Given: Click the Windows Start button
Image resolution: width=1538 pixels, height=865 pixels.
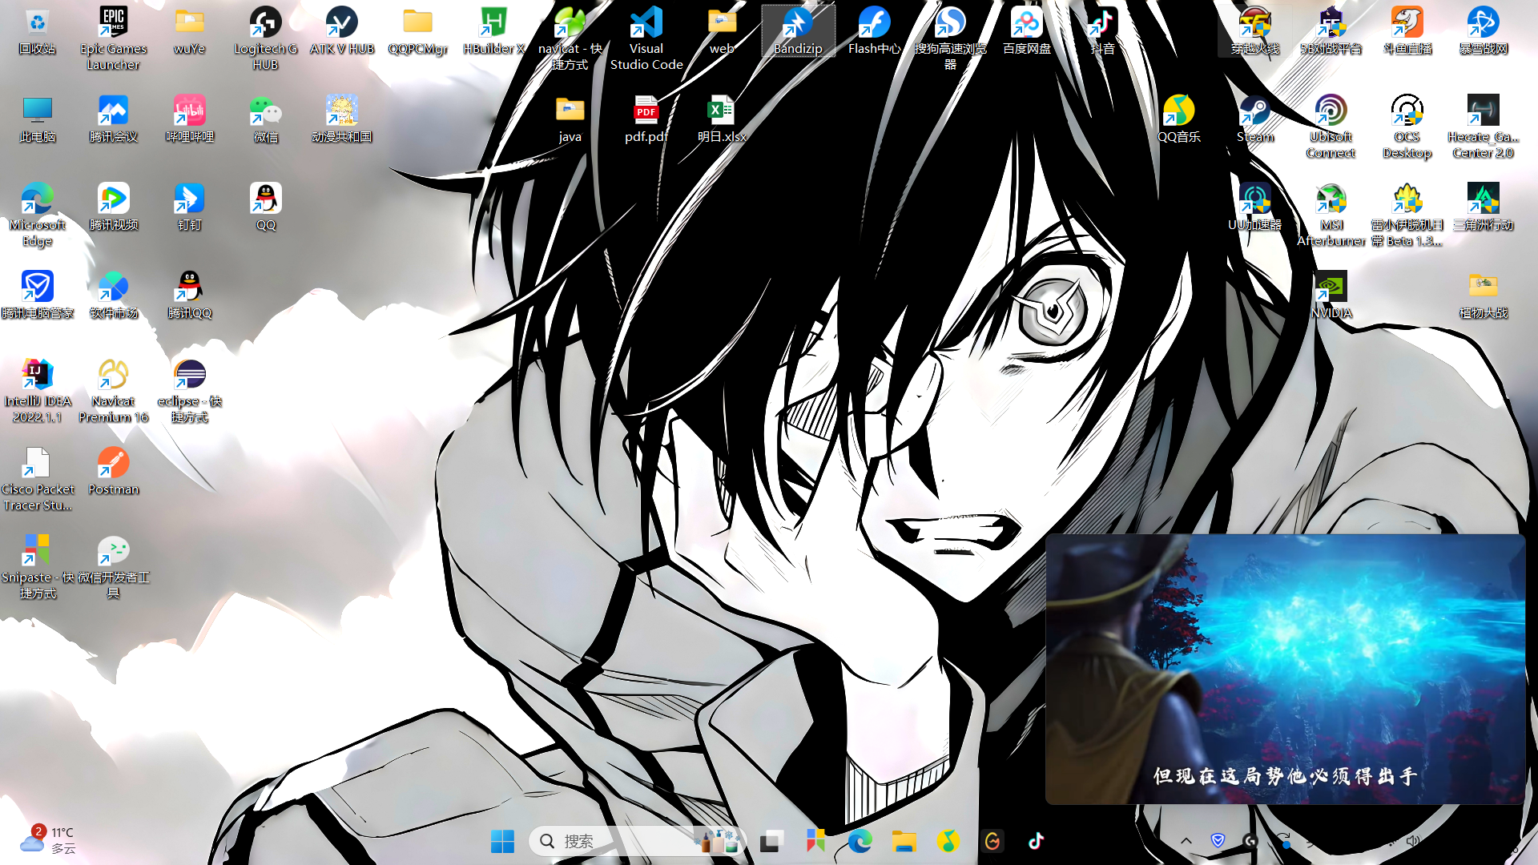Looking at the screenshot, I should click(502, 841).
